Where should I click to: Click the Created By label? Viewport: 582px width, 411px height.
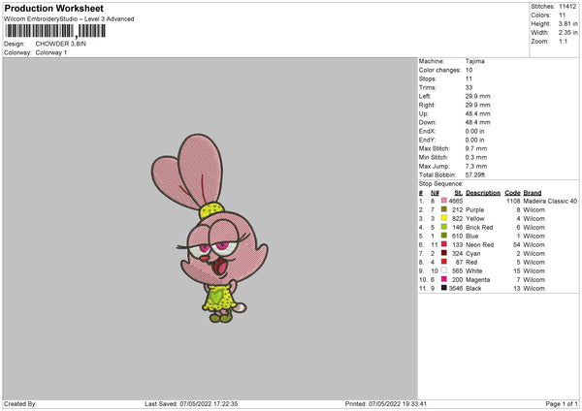click(20, 404)
